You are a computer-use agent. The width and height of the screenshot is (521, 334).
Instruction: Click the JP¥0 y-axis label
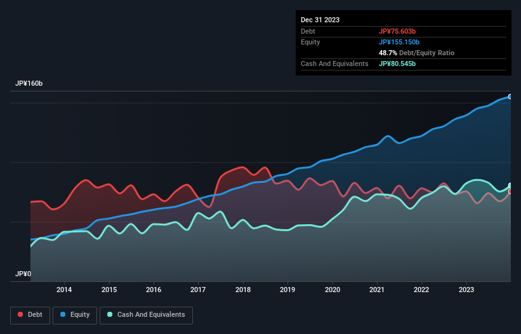(x=23, y=274)
